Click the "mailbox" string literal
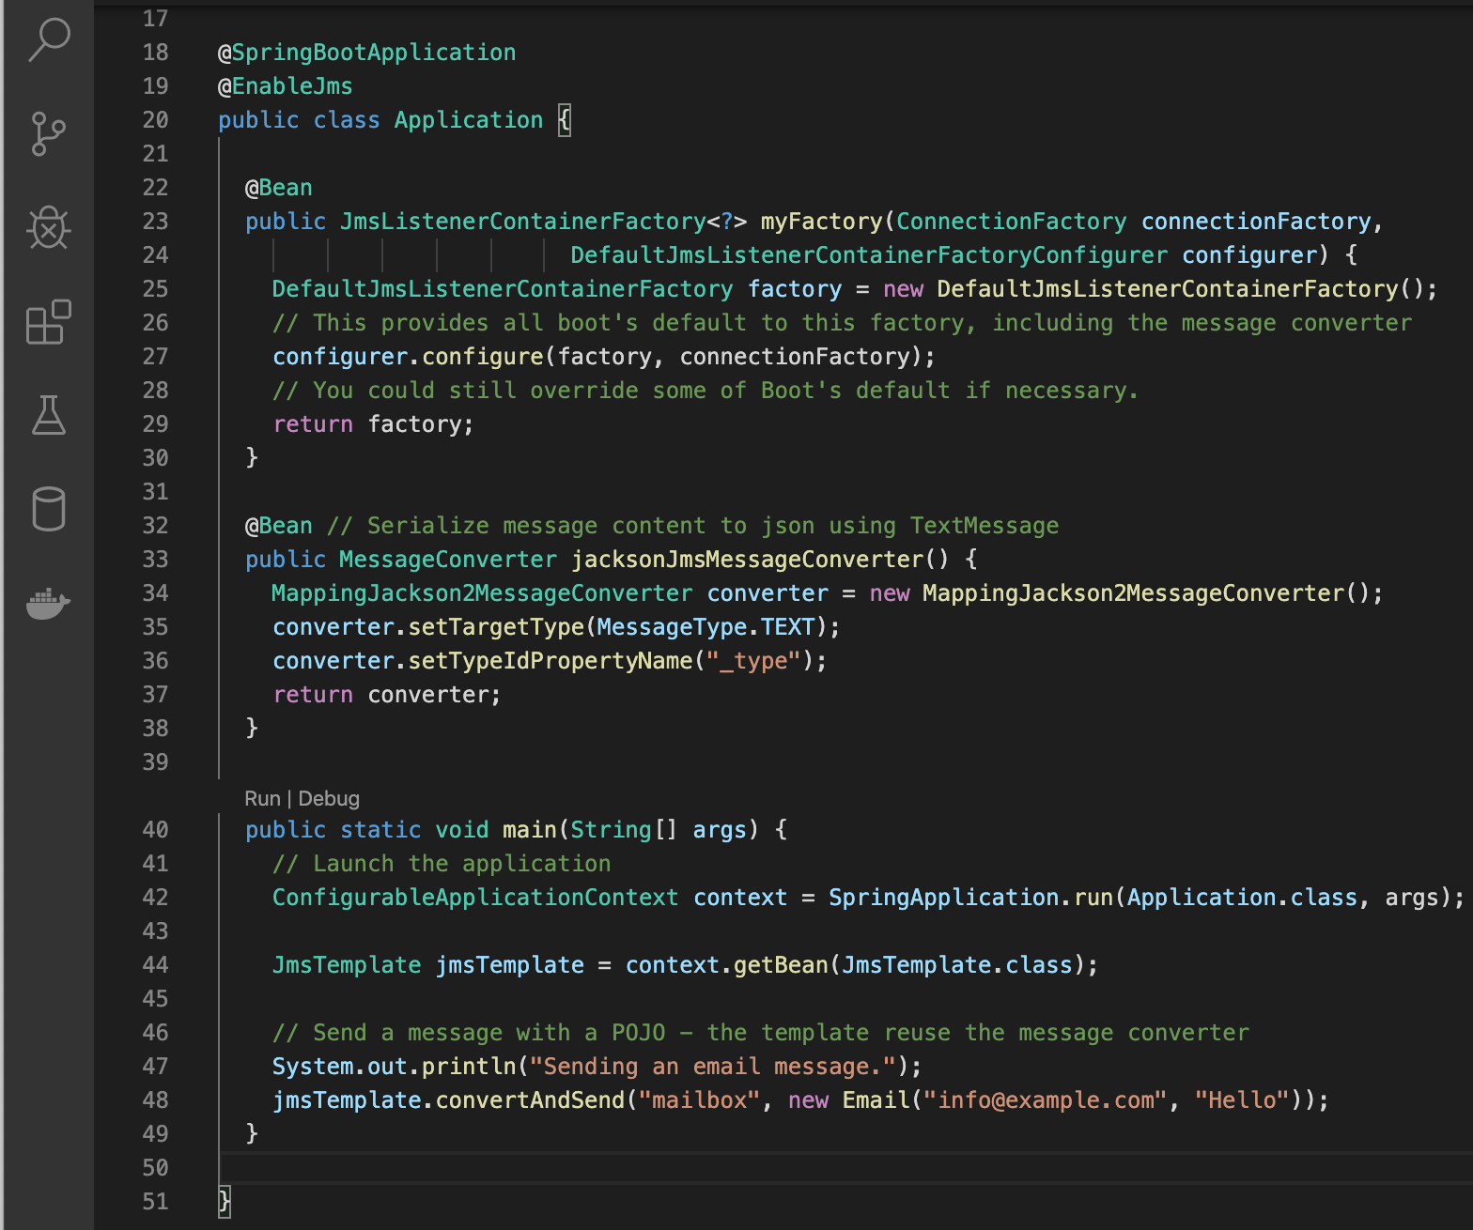This screenshot has height=1230, width=1473. point(700,1100)
